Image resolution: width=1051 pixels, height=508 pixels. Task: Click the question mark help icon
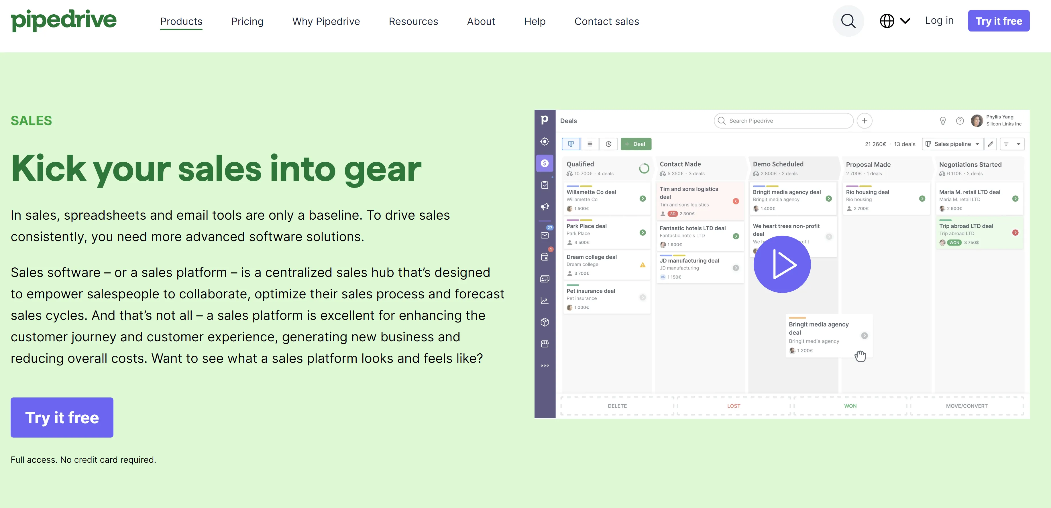(960, 121)
